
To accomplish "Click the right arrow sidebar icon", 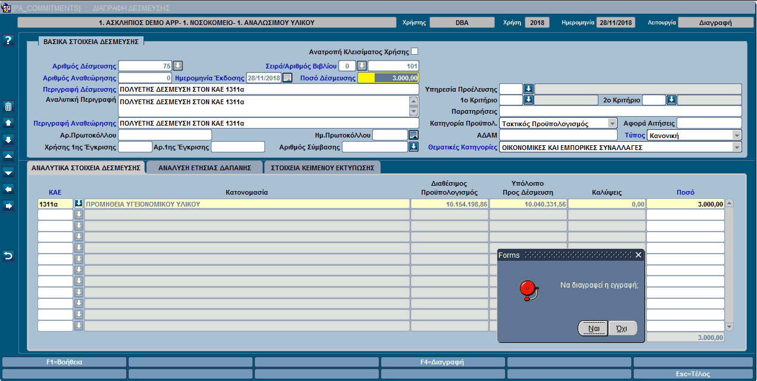I will click(8, 206).
